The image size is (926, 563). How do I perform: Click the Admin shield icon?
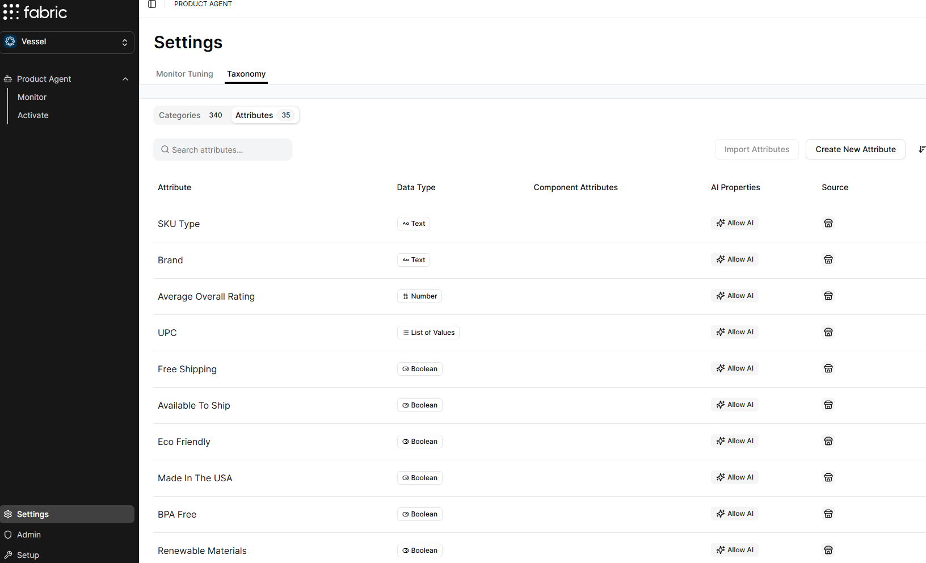[x=8, y=535]
